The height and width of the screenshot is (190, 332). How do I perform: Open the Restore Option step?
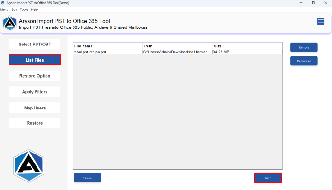click(x=35, y=76)
